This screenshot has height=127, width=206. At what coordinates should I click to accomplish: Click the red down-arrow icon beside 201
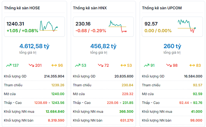(x=31, y=65)
